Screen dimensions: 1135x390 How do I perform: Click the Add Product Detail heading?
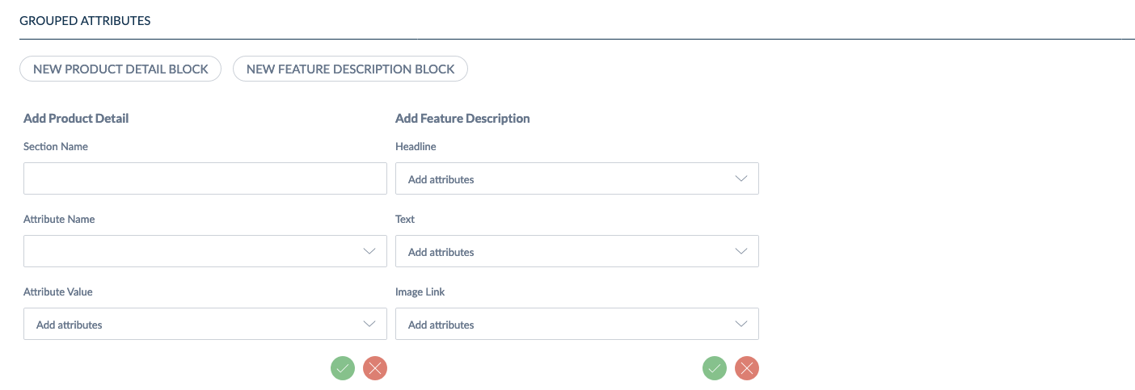(76, 118)
